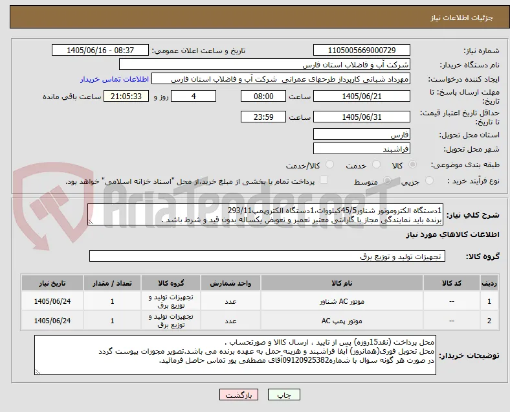This screenshot has width=510, height=412.
Task: Select the متوسط purchase type radio
Action: click(387, 181)
